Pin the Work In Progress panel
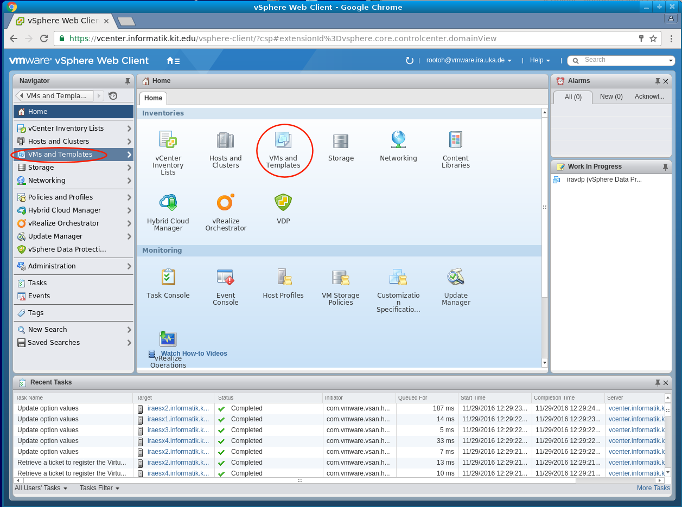Image resolution: width=682 pixels, height=507 pixels. coord(665,167)
